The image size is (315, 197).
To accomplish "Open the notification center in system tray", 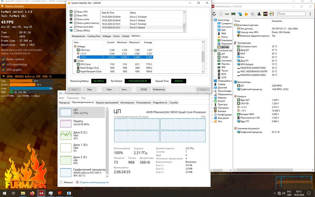I will pos(309,193).
